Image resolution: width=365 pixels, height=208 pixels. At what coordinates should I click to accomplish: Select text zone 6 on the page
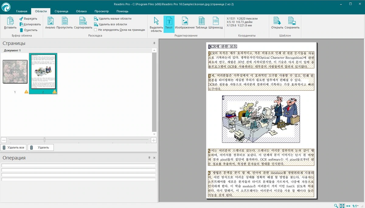click(x=261, y=184)
